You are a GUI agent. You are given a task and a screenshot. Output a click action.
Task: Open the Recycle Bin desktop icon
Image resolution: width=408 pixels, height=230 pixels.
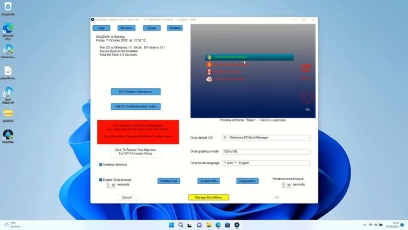[x=8, y=8]
